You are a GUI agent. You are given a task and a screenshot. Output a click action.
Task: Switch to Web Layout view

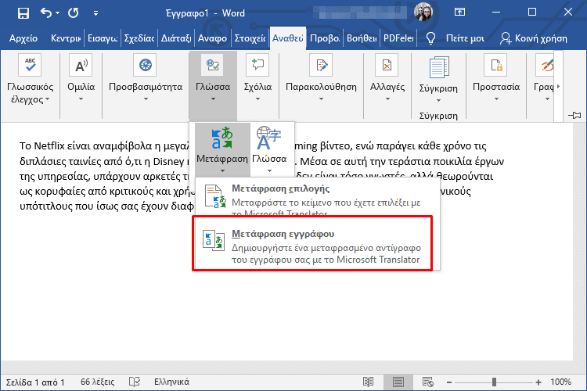click(x=428, y=382)
